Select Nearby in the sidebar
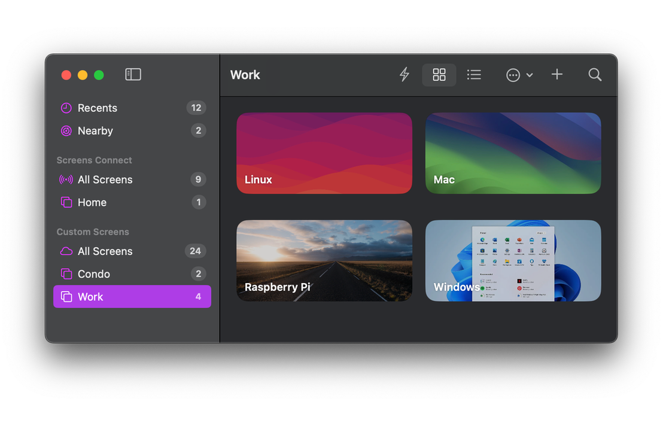Viewport: 663px width, 426px height. click(132, 130)
